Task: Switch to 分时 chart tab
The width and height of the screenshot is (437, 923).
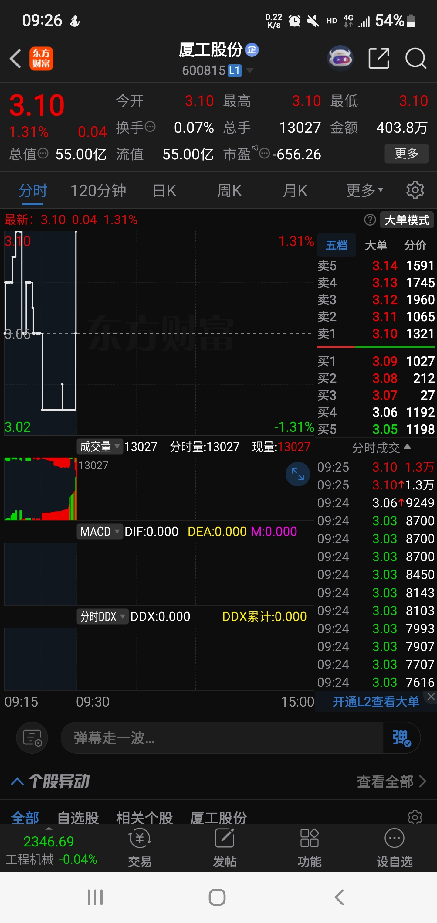Action: 32,190
